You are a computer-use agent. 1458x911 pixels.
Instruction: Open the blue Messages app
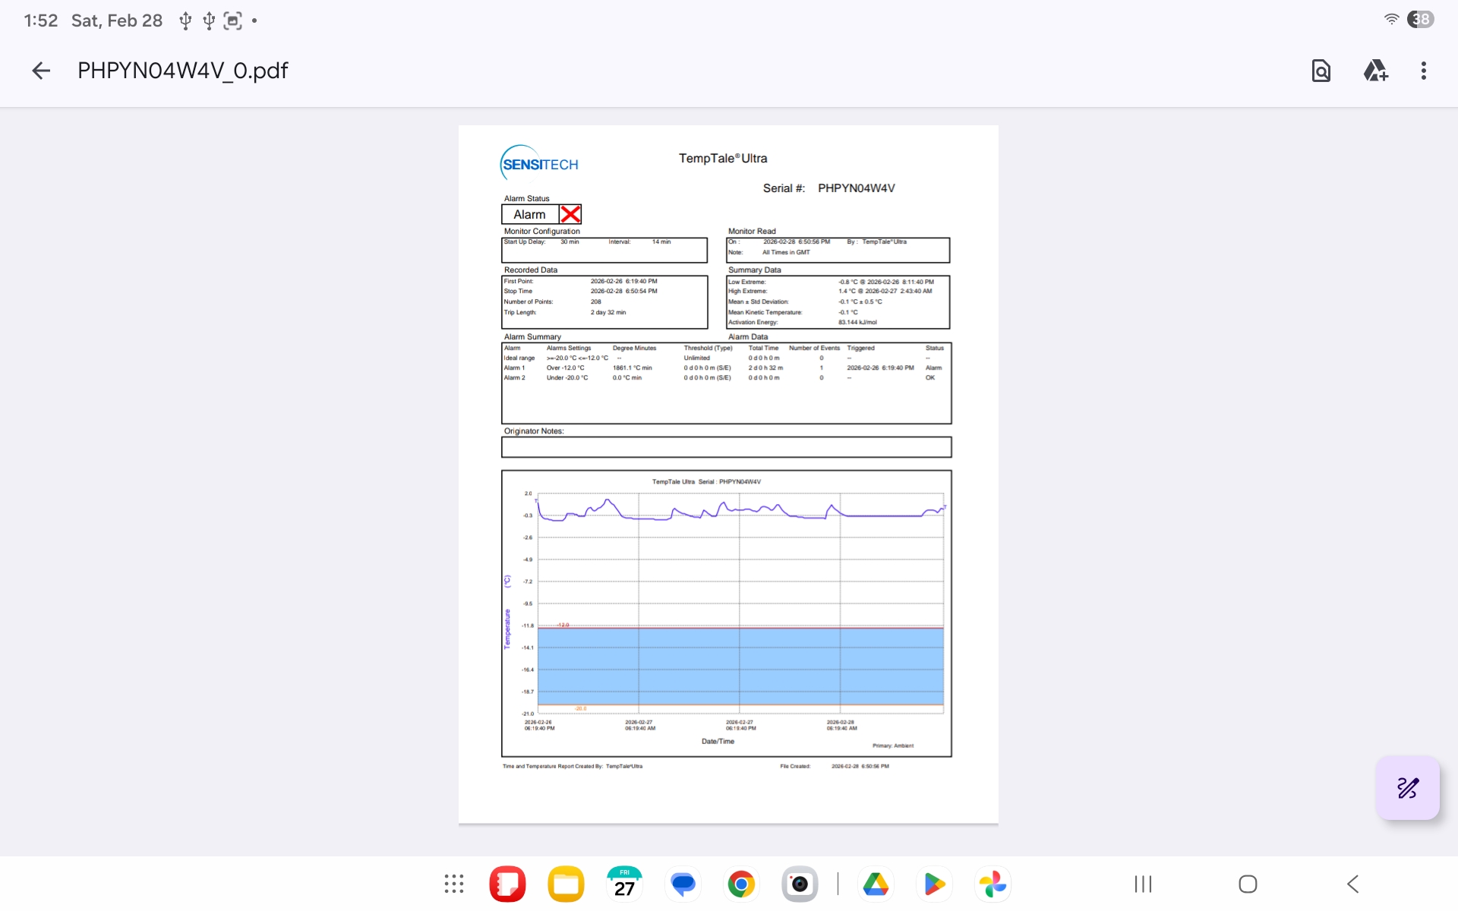pos(683,884)
